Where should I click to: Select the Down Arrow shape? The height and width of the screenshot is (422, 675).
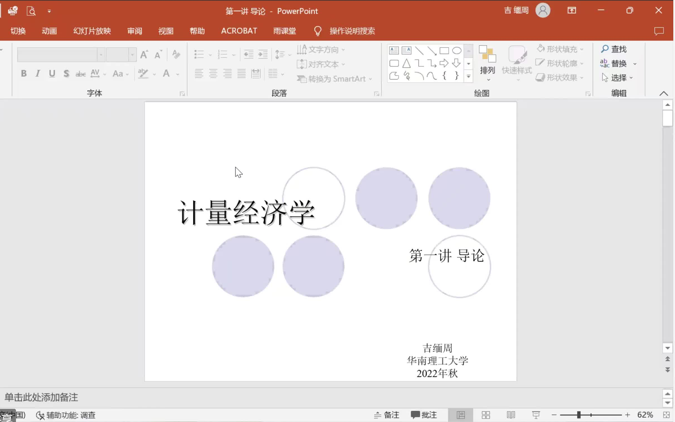(457, 63)
